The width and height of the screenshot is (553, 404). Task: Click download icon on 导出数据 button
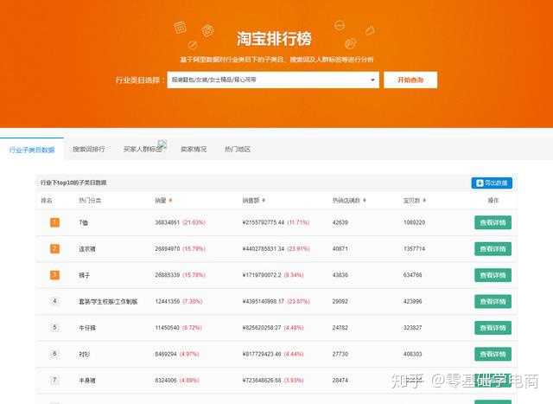[x=480, y=183]
